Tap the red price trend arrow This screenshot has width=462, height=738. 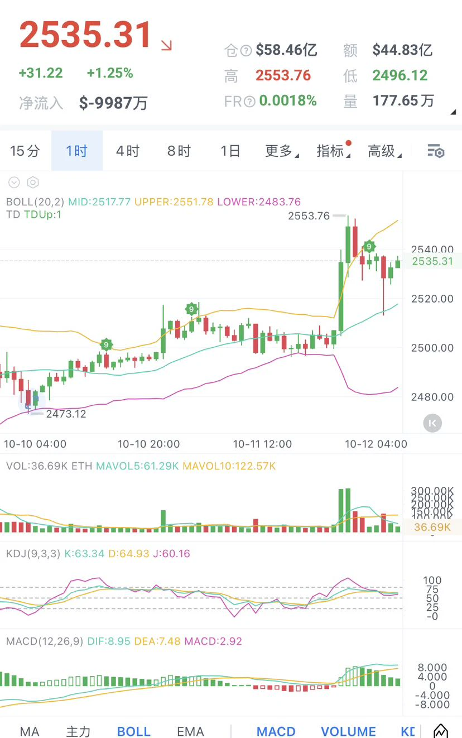pos(166,45)
